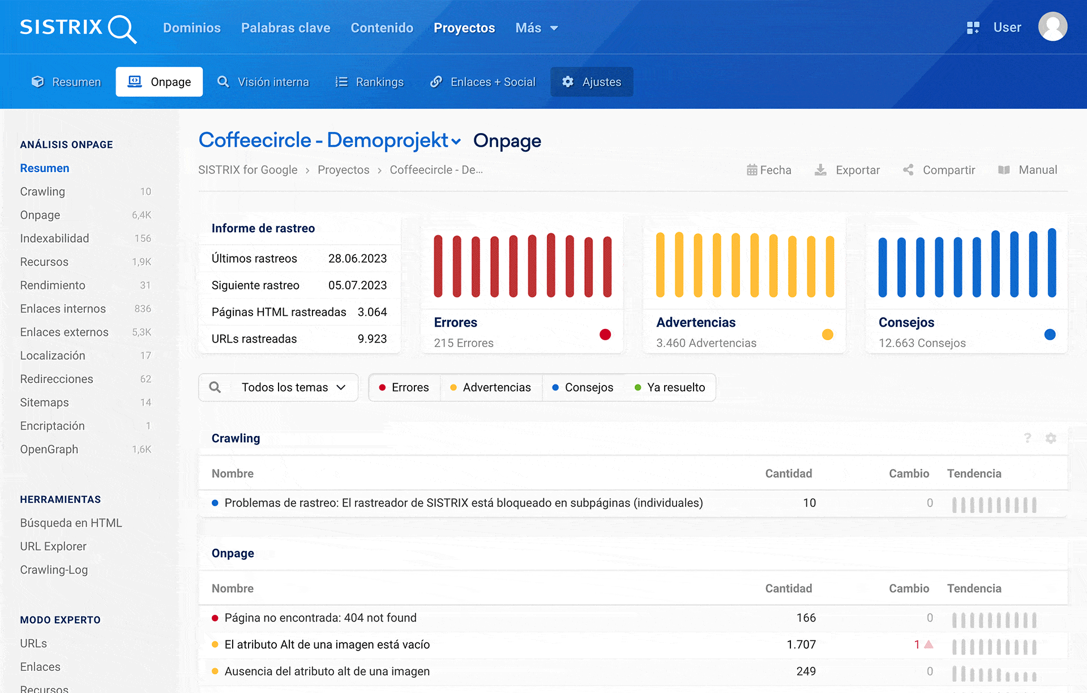Screen dimensions: 1087x693
Task: Click the Fecha calendar icon
Action: point(752,170)
